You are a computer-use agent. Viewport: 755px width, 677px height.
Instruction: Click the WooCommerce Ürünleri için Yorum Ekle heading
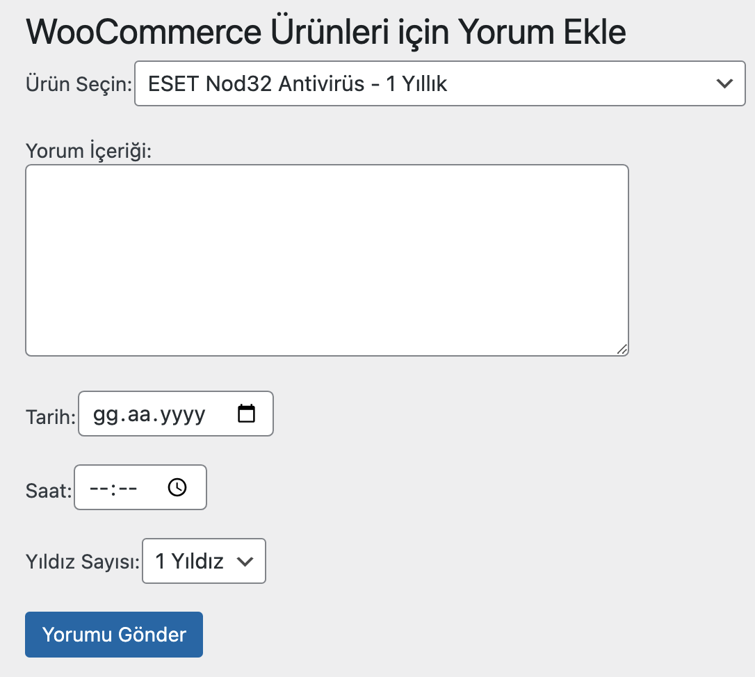[x=326, y=31]
